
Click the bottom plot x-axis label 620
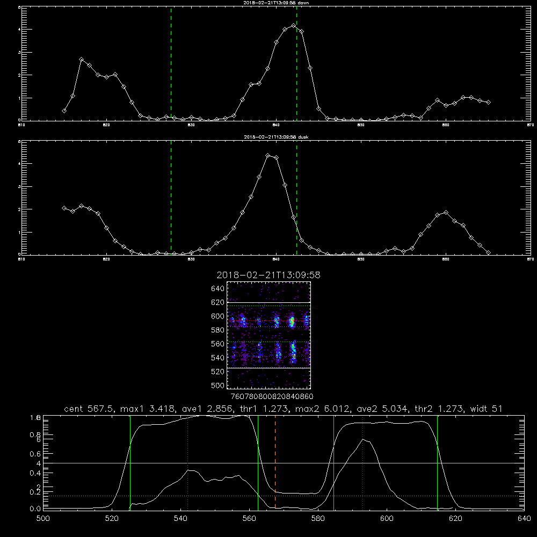pyautogui.click(x=455, y=518)
